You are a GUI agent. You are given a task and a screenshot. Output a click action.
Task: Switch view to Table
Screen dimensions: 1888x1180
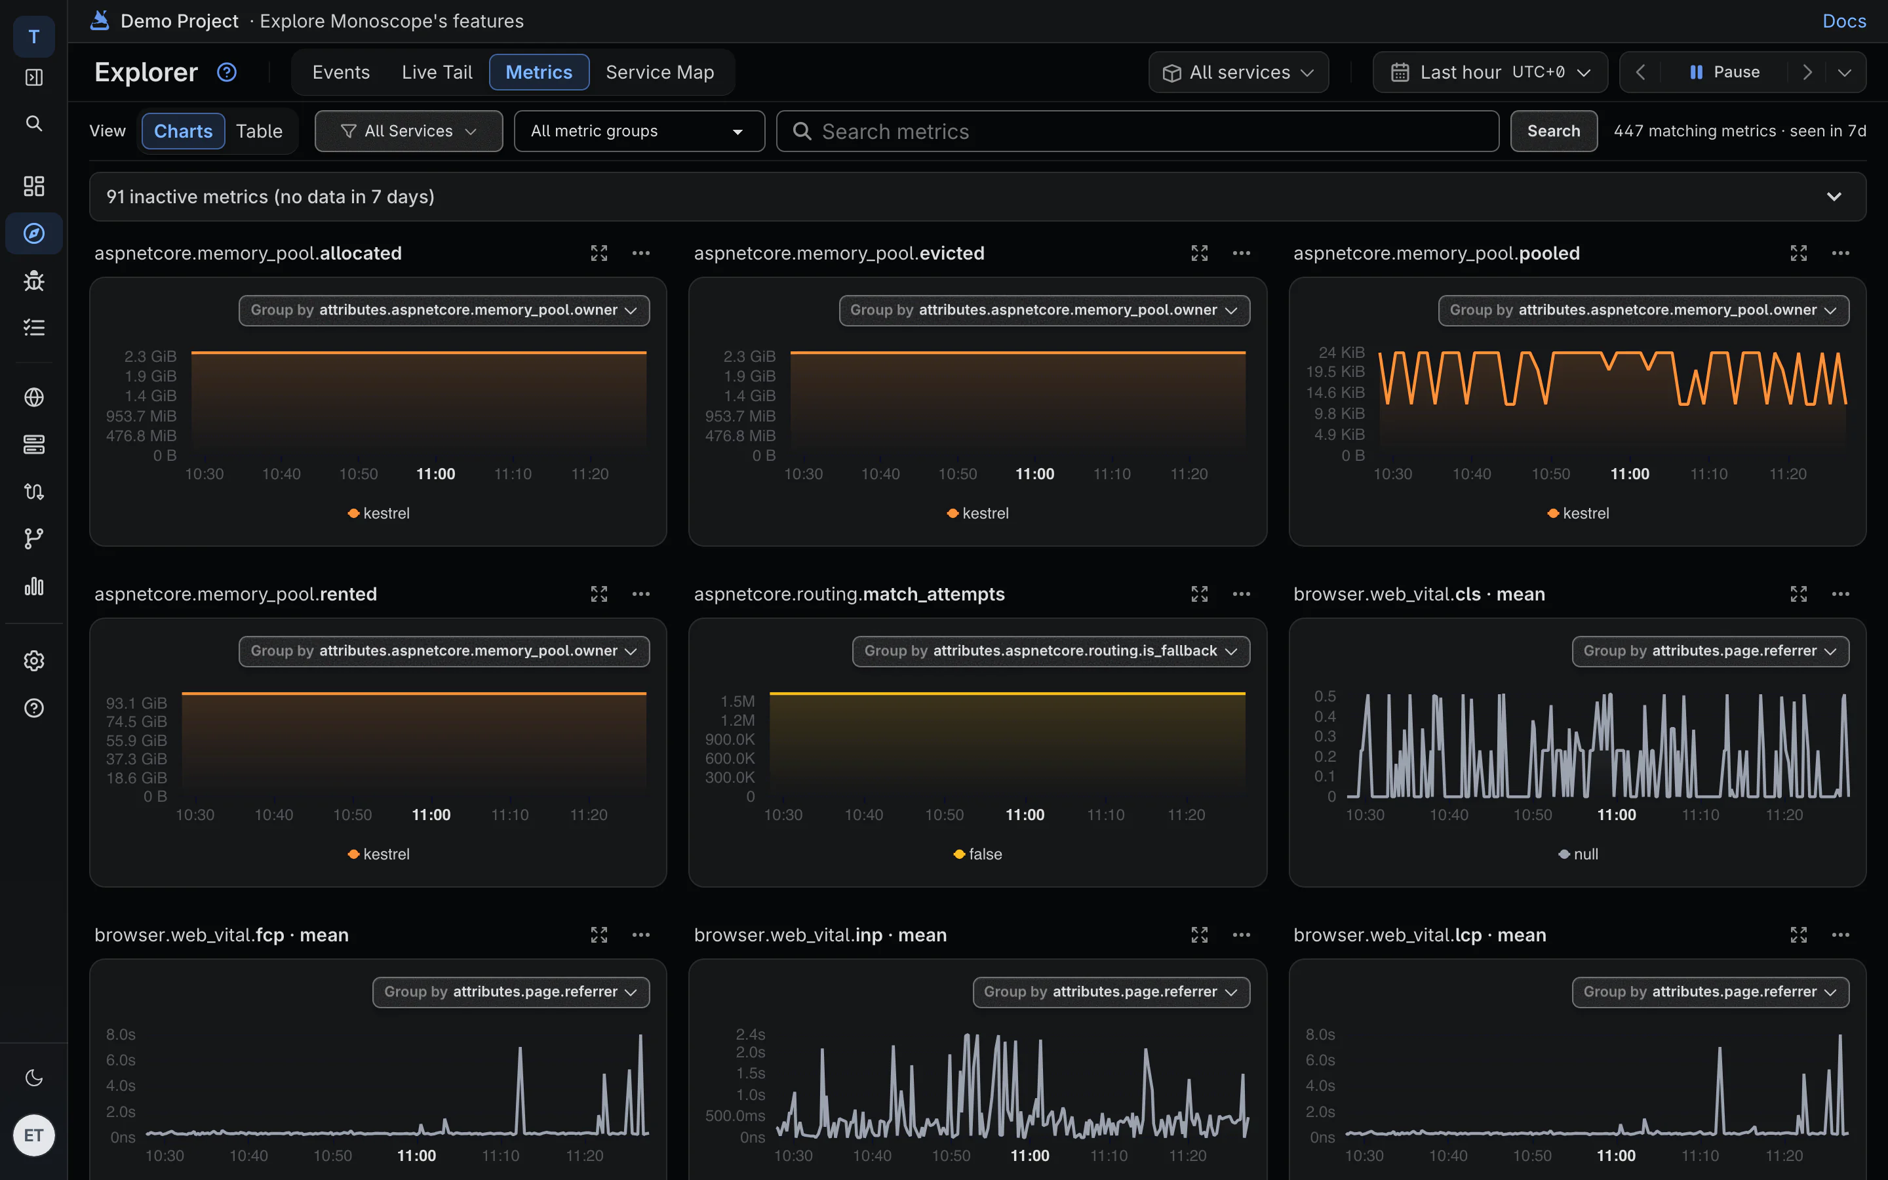point(259,131)
